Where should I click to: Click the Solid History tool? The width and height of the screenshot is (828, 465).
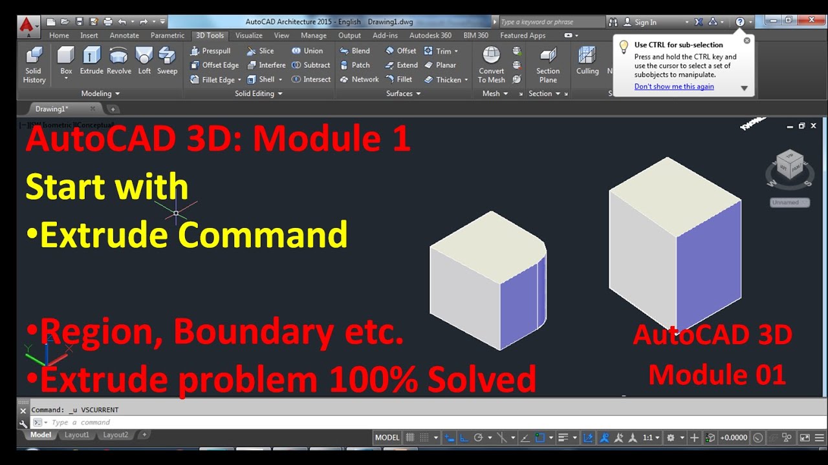click(x=34, y=65)
